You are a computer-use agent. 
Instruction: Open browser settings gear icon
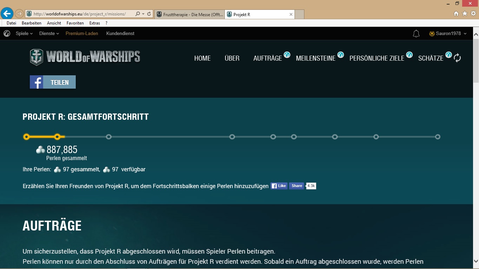coord(473,14)
